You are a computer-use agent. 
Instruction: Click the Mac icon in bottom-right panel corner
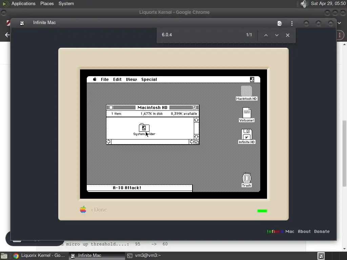click(321, 256)
